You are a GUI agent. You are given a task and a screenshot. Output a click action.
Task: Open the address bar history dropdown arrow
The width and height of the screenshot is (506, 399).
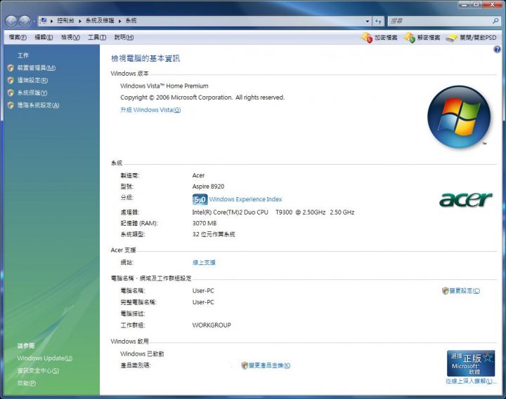[x=368, y=21]
